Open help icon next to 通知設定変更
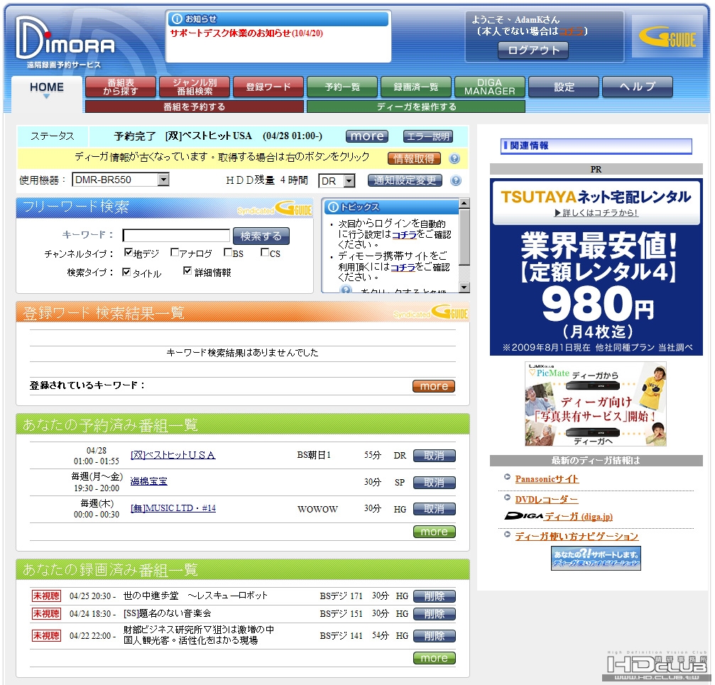The height and width of the screenshot is (685, 715). (x=456, y=180)
